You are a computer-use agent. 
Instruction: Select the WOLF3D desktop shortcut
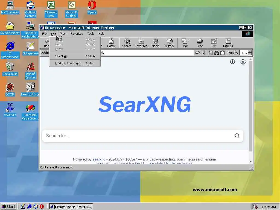point(10,110)
